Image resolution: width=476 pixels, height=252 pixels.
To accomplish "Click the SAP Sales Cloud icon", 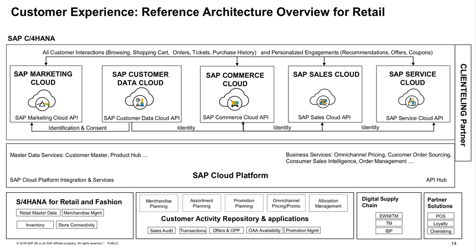I will pos(322,100).
